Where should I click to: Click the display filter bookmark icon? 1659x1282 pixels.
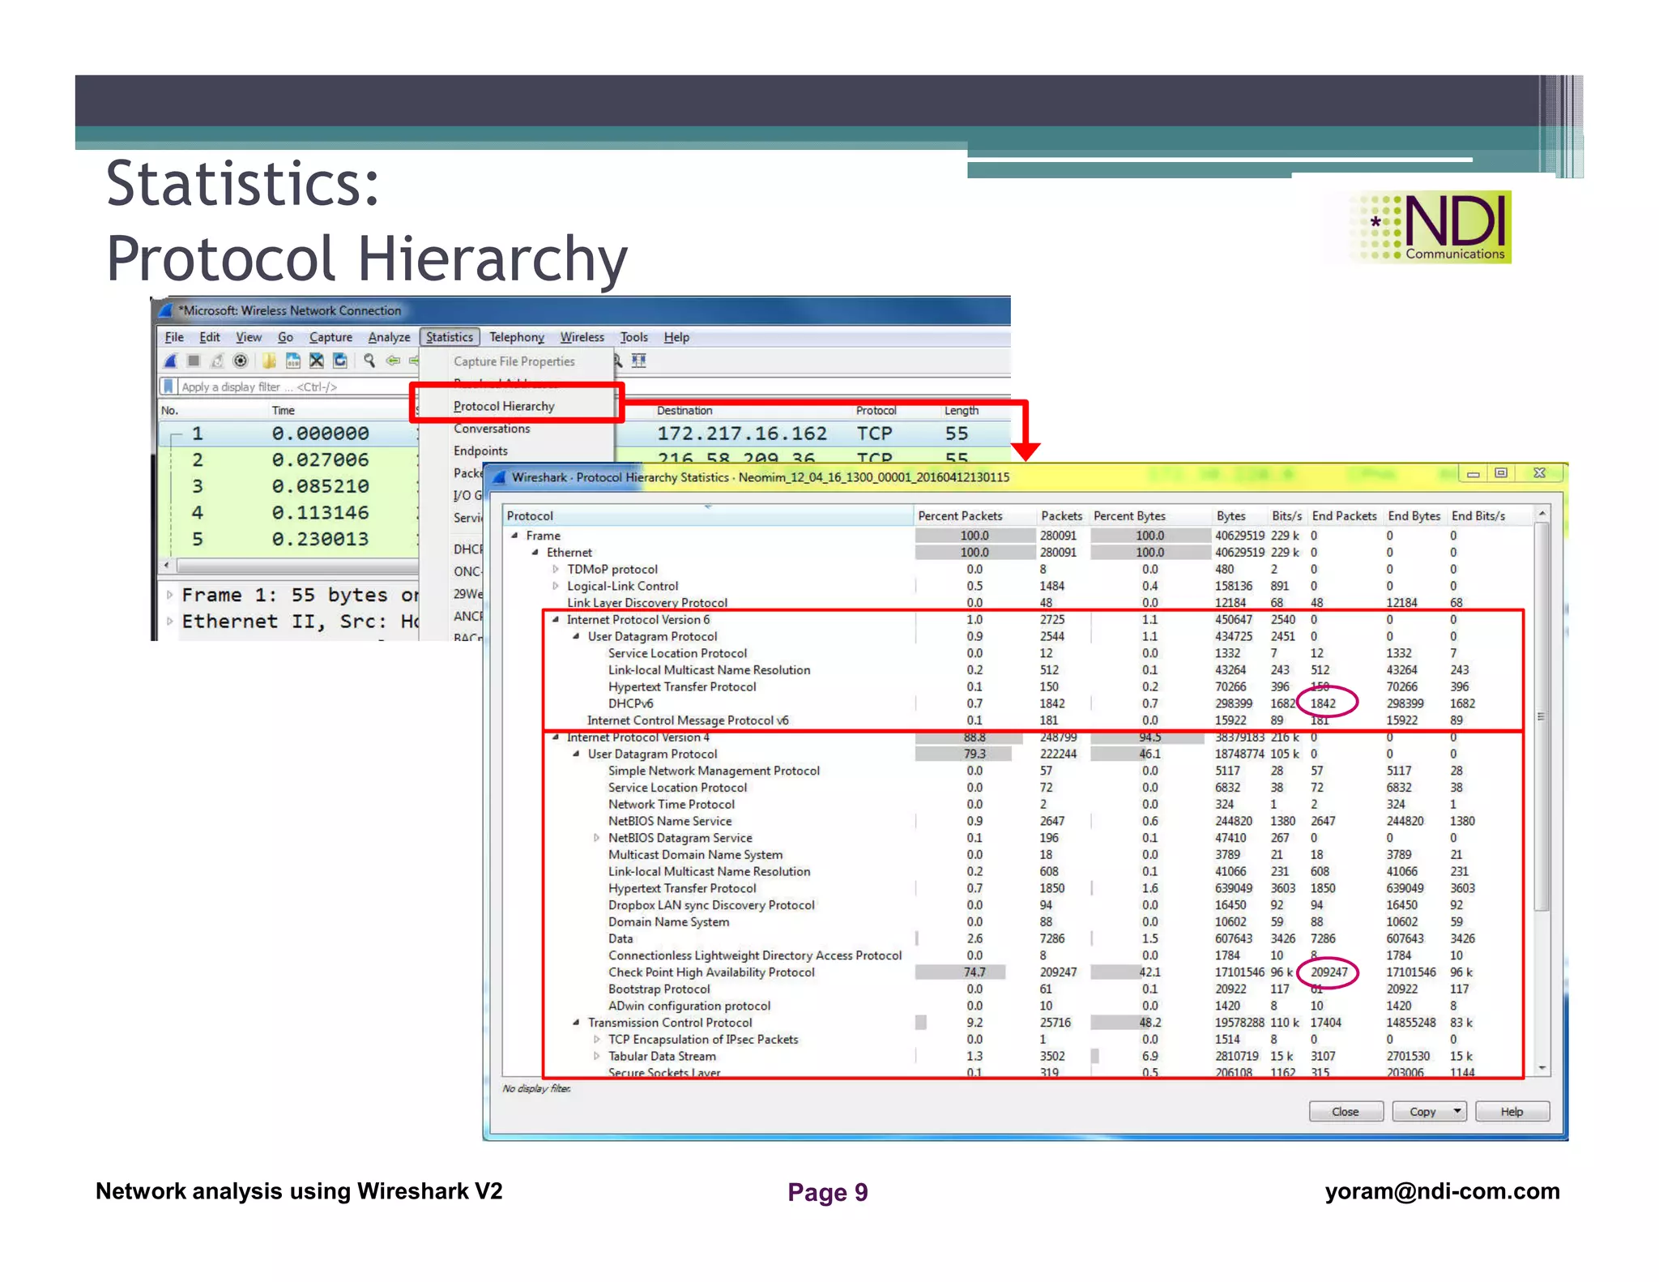(x=168, y=387)
